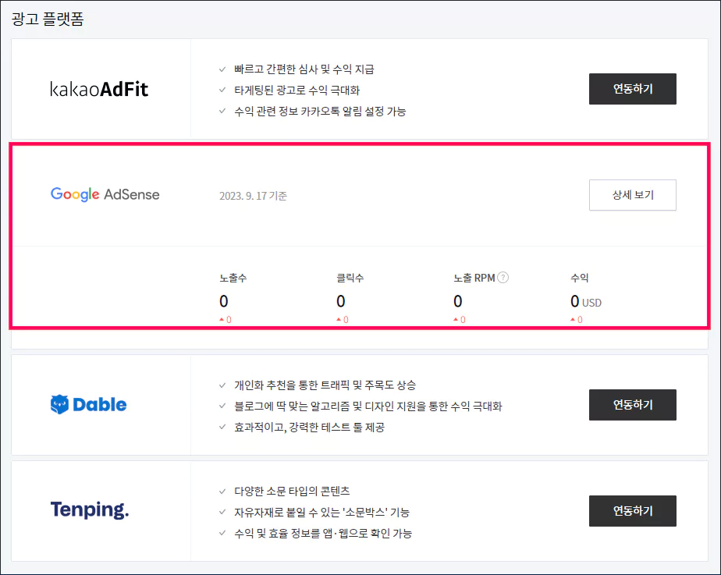Click the kakaoAdFit logo

(x=99, y=89)
